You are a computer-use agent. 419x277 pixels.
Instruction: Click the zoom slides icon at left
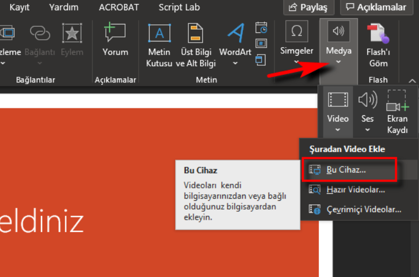[x=7, y=33]
